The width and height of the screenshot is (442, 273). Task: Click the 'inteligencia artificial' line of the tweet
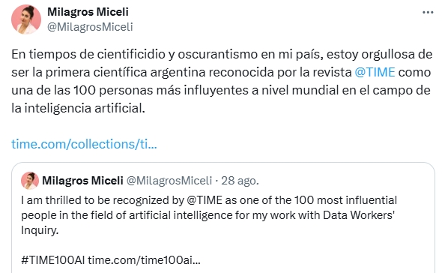click(78, 108)
